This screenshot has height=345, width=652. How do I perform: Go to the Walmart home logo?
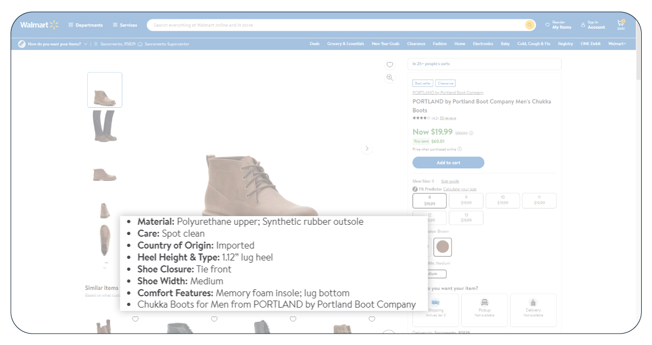point(39,25)
